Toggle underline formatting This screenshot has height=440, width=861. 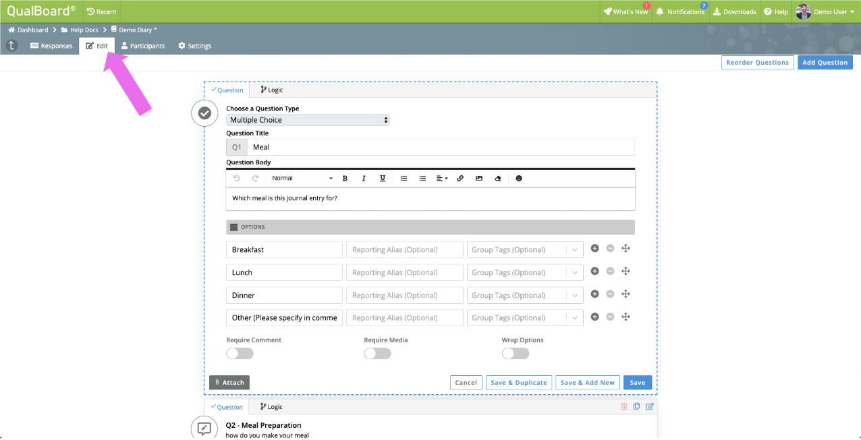383,179
